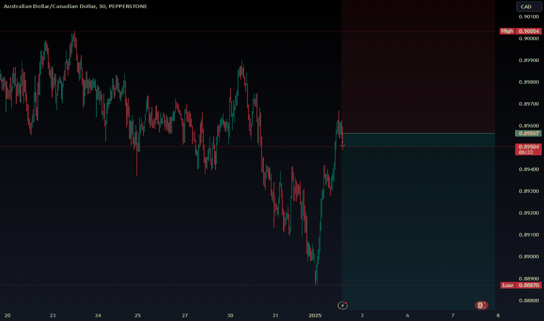
Task: Select the teal profit zone of short position
Action: (418, 222)
